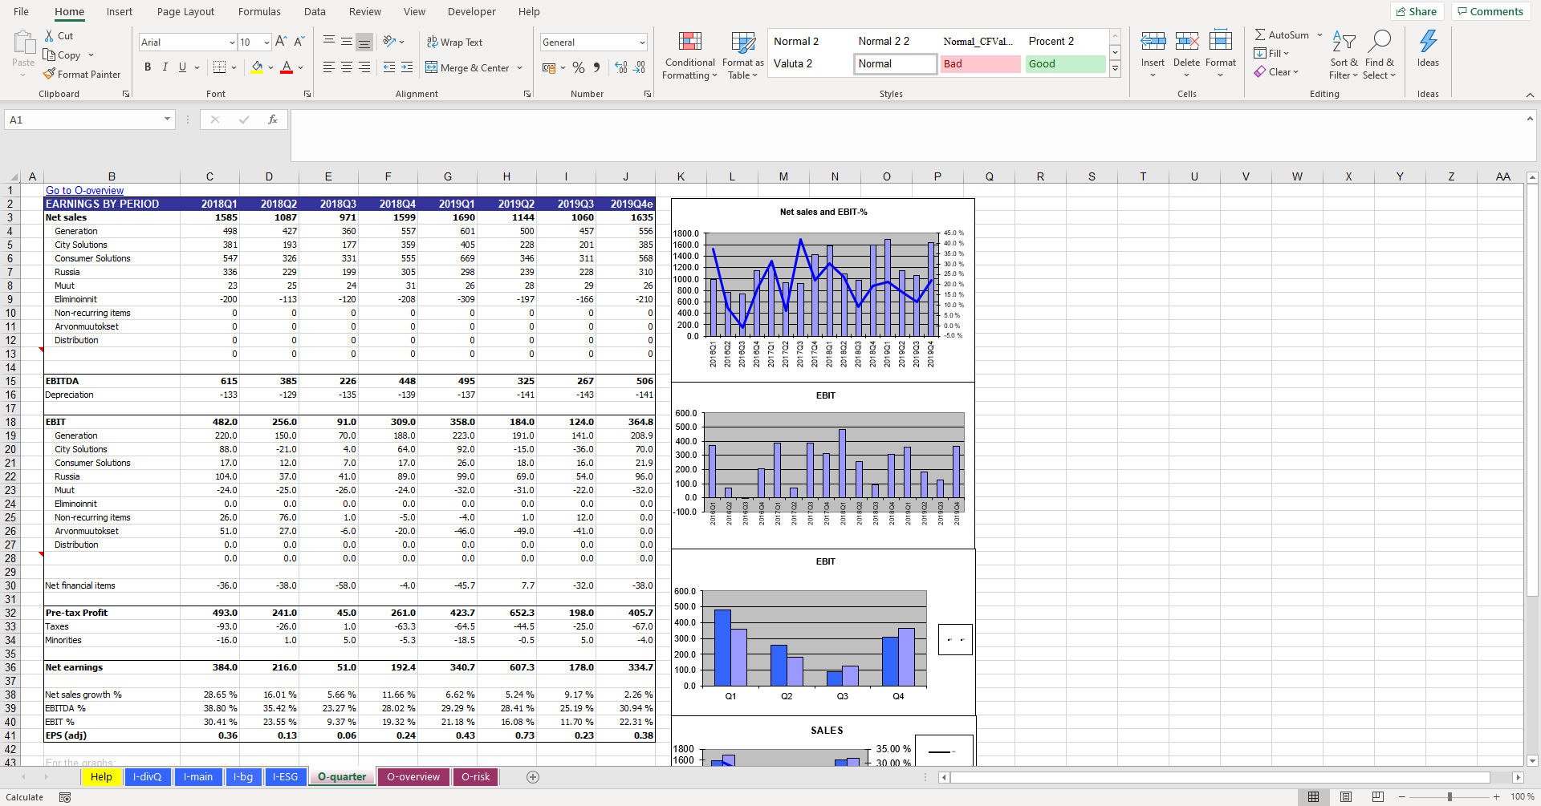Click the Ideas lightning icon
Screen dimensions: 1541x806
pyautogui.click(x=1428, y=40)
